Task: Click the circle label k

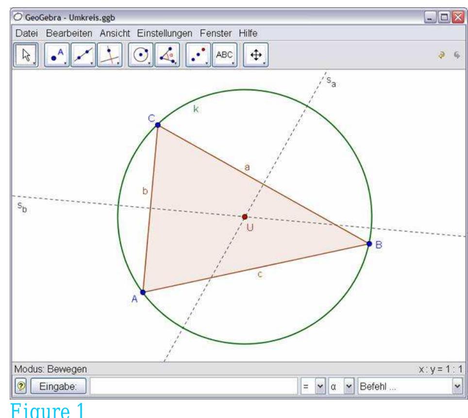Action: pyautogui.click(x=196, y=109)
